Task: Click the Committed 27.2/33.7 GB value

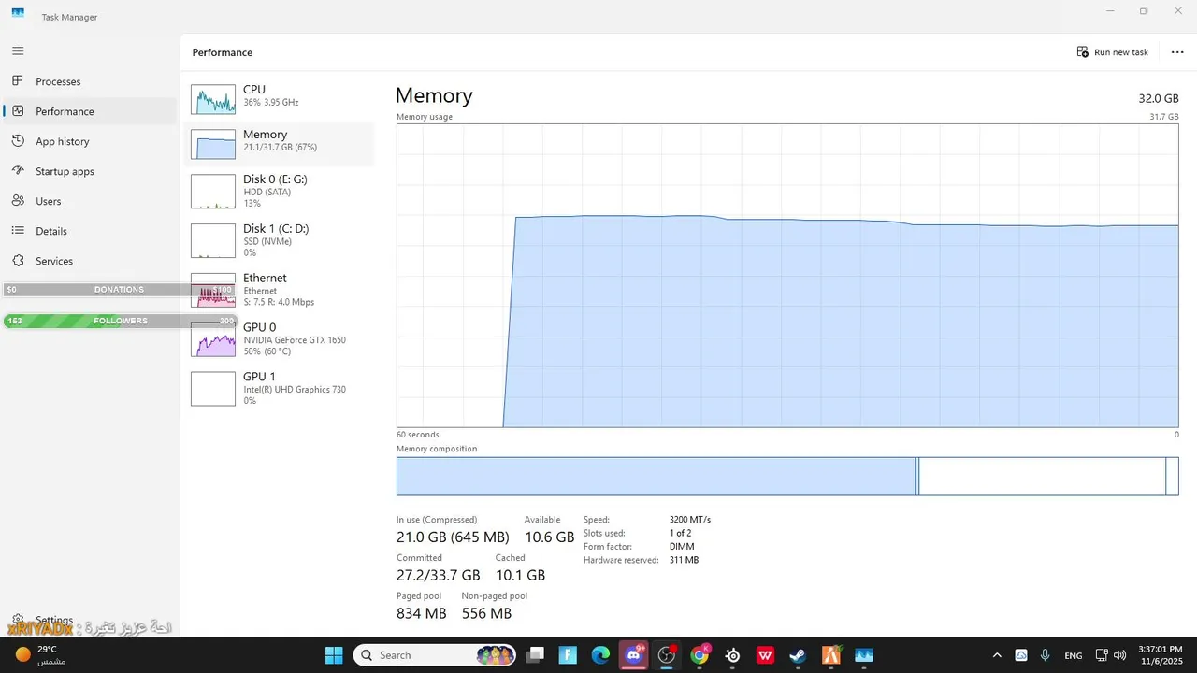Action: 438,576
